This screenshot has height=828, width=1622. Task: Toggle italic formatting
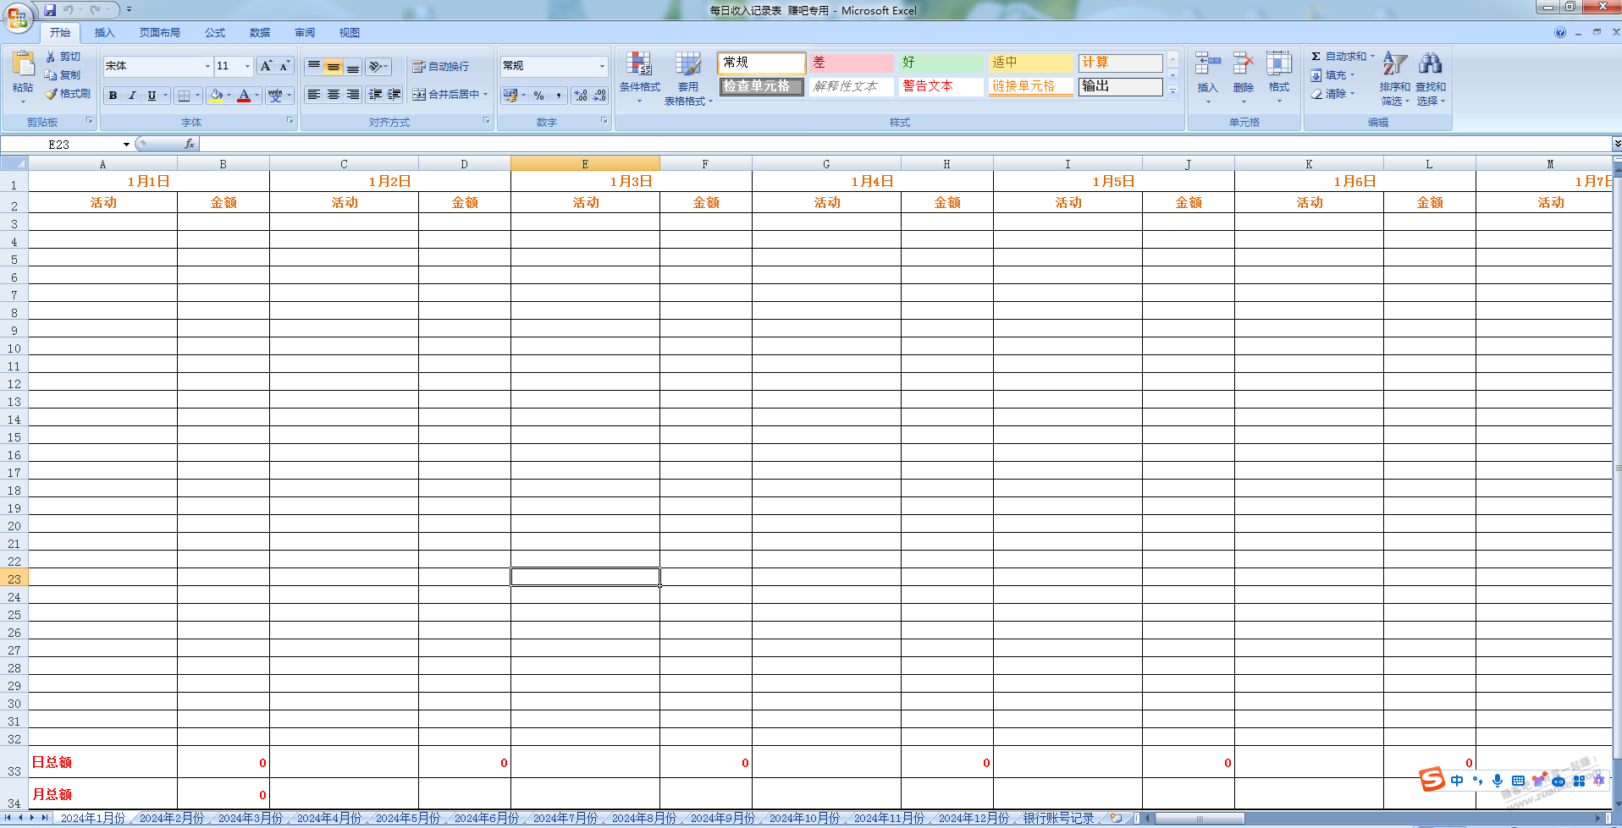[x=132, y=96]
